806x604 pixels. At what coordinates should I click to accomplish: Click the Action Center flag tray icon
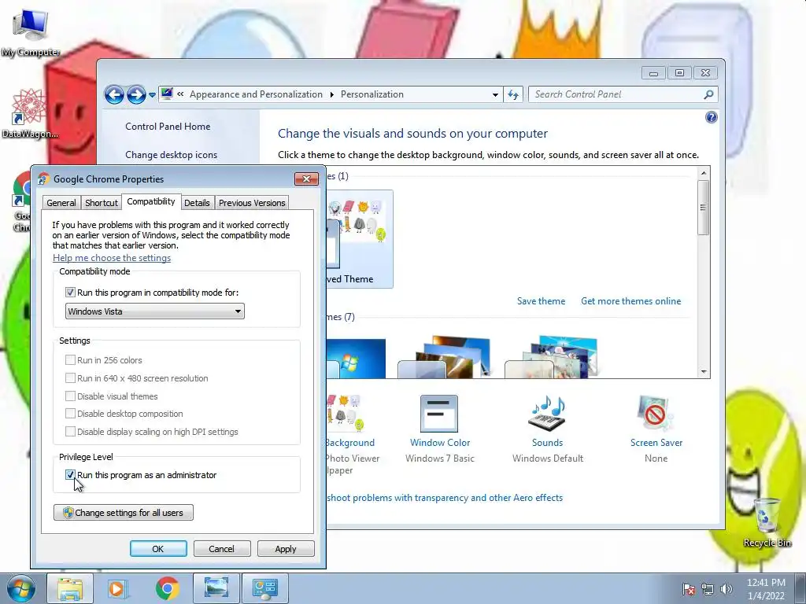pos(688,590)
